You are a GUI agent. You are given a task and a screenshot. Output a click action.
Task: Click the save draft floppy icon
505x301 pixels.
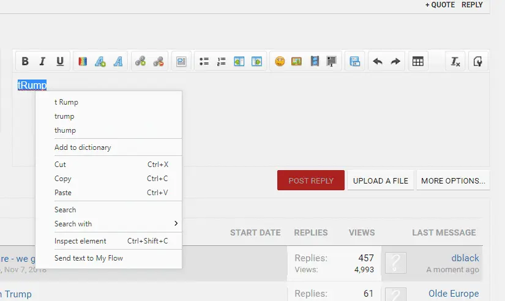pyautogui.click(x=354, y=61)
